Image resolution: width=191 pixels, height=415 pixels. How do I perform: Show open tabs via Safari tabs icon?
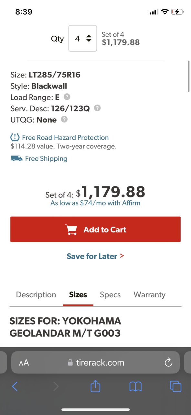(x=175, y=386)
